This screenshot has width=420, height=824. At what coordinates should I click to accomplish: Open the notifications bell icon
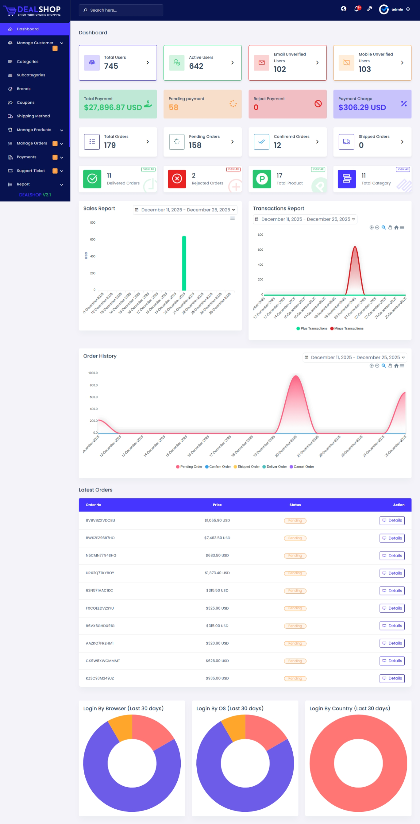[x=356, y=9]
